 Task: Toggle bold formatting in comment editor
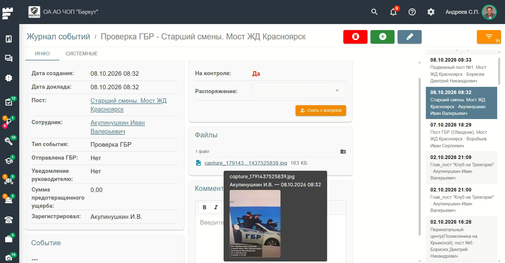tap(204, 207)
